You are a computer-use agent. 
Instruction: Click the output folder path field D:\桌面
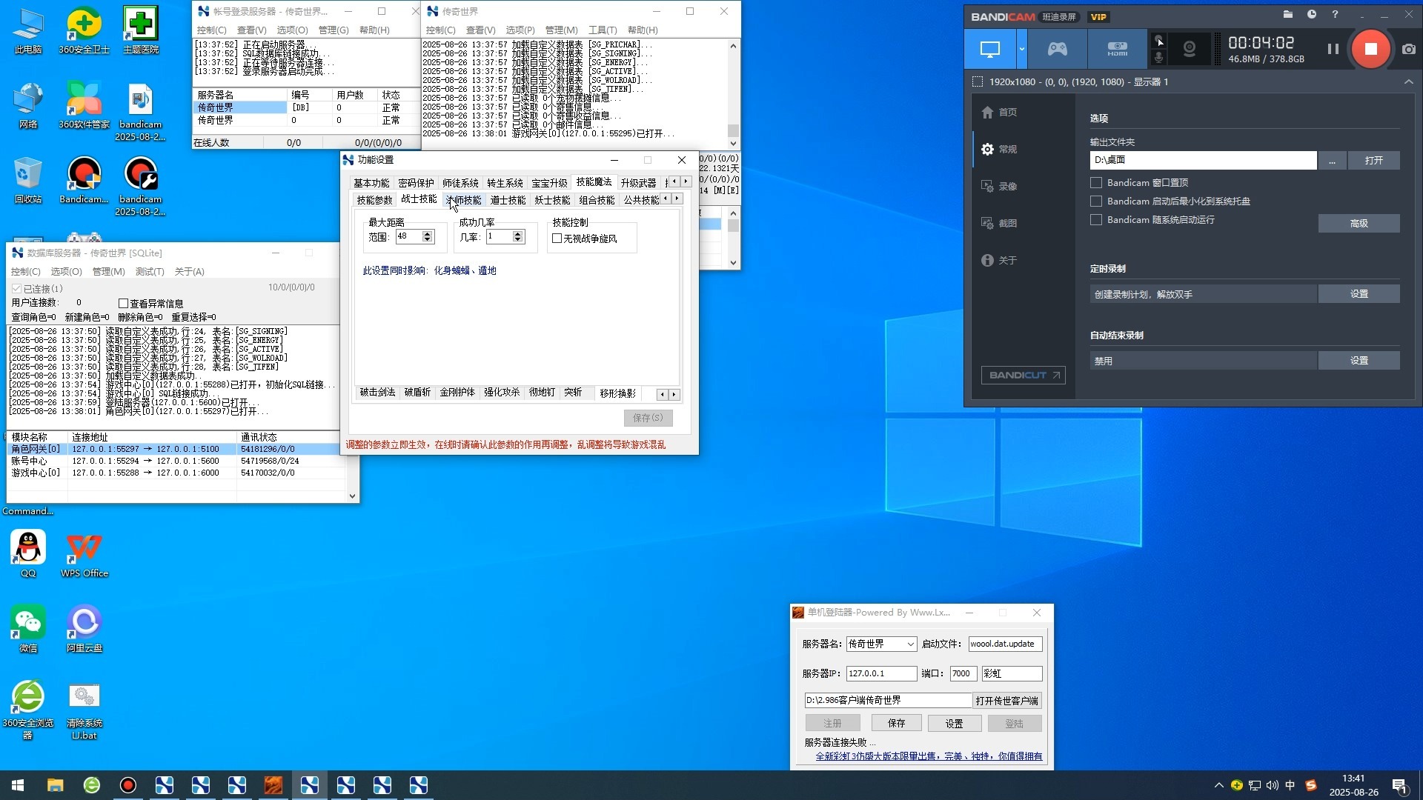(1203, 160)
